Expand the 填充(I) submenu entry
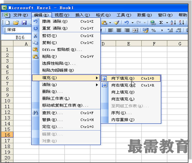Image resolution: width=192 pixels, height=163 pixels. pyautogui.click(x=66, y=78)
